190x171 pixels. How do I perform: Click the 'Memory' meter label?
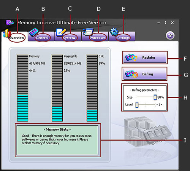click(34, 56)
